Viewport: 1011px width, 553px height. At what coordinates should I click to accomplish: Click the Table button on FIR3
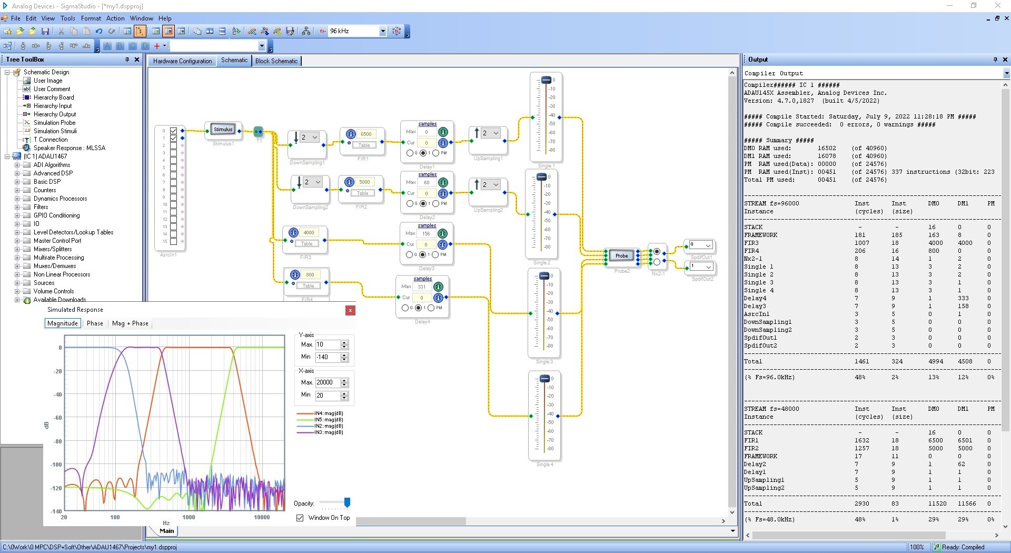click(307, 244)
